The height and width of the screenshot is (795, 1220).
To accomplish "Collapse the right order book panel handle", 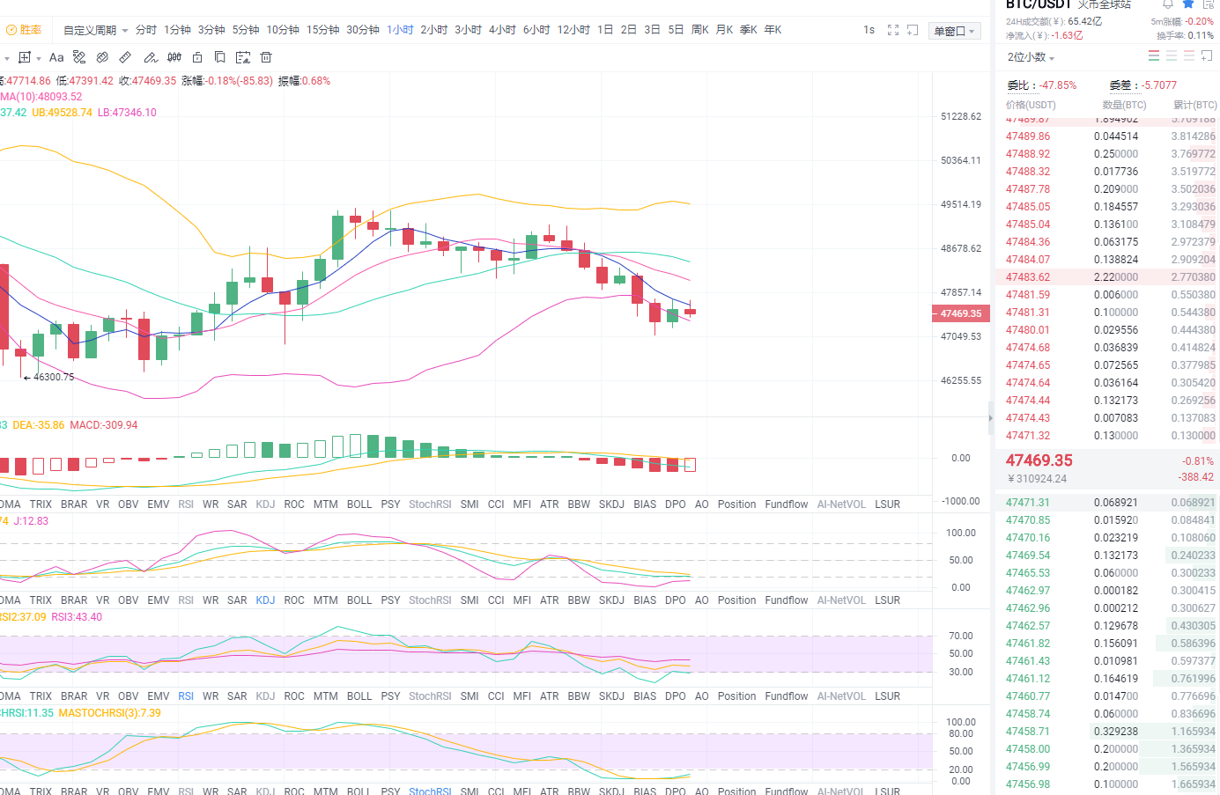I will tap(990, 418).
